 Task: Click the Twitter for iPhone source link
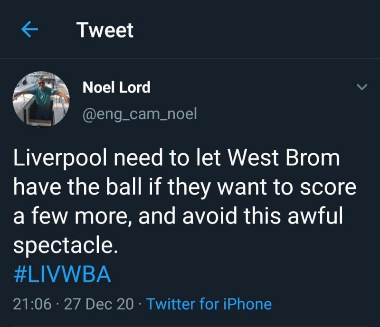click(x=209, y=304)
